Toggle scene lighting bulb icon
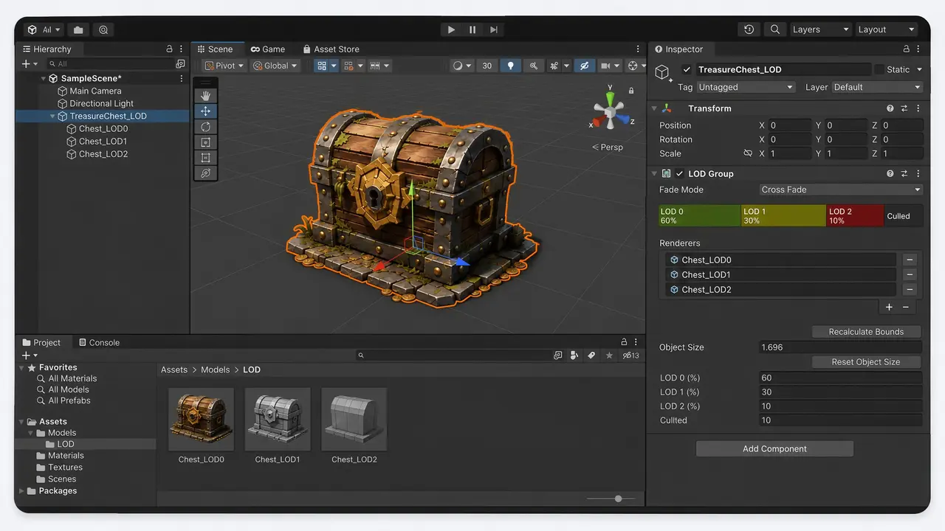The height and width of the screenshot is (531, 945). 510,66
